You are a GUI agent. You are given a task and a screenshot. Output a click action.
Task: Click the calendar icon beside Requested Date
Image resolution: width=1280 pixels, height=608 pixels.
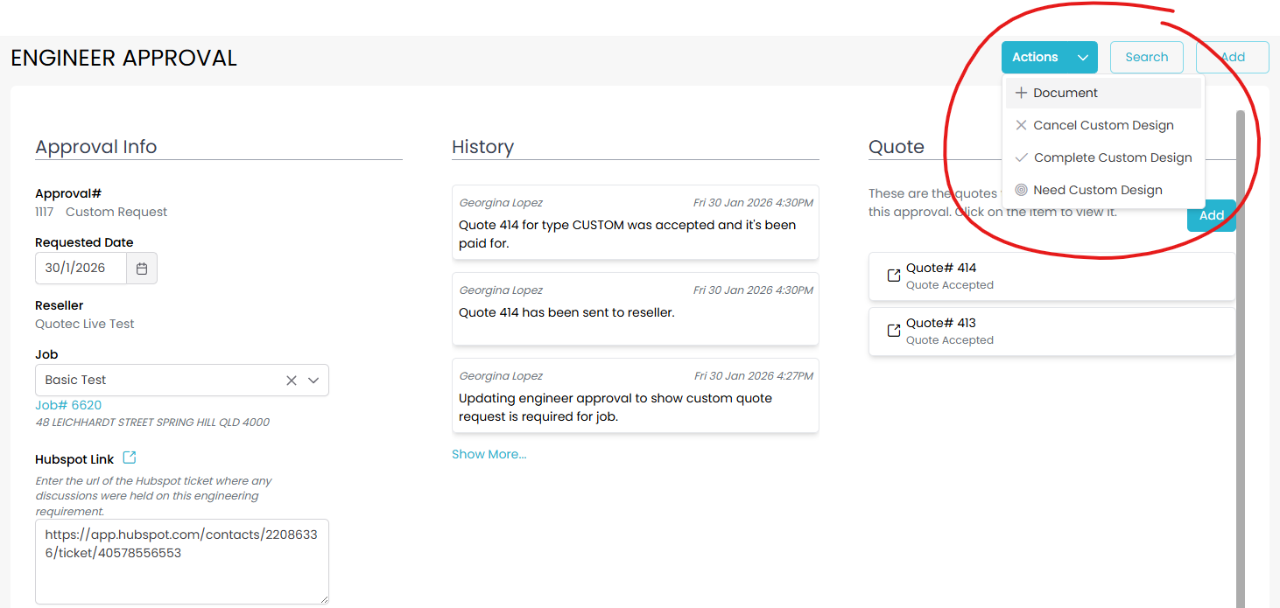(x=142, y=269)
